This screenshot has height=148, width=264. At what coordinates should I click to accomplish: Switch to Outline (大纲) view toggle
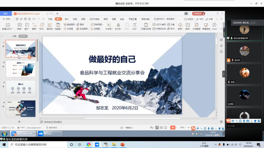[x=14, y=36]
